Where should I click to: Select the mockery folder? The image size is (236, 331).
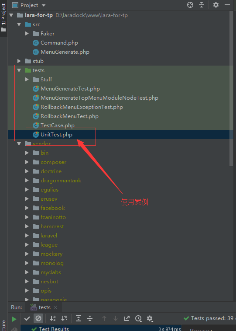[x=51, y=254]
